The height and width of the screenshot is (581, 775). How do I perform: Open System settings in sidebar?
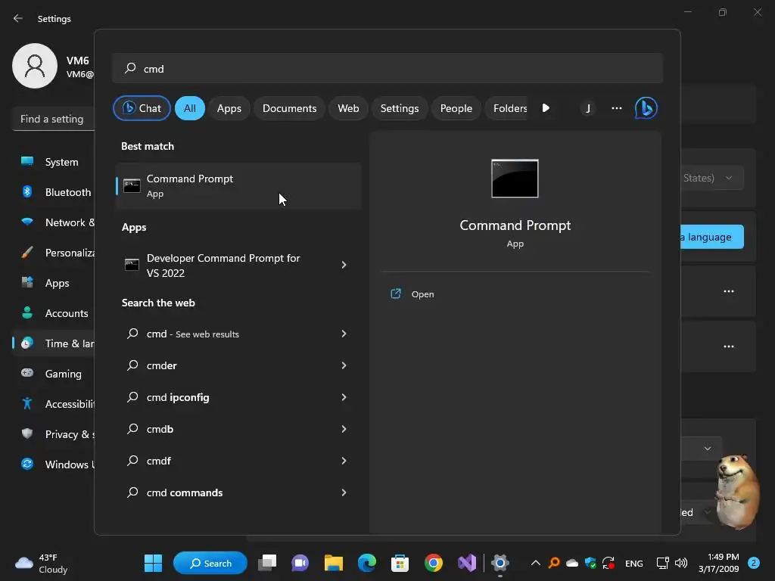coord(54,162)
